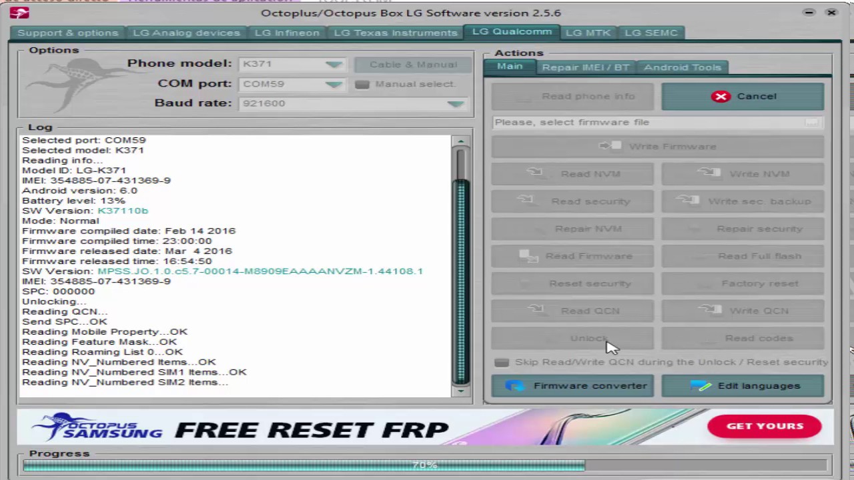
Task: Click the Read Firmware icon
Action: (x=529, y=256)
